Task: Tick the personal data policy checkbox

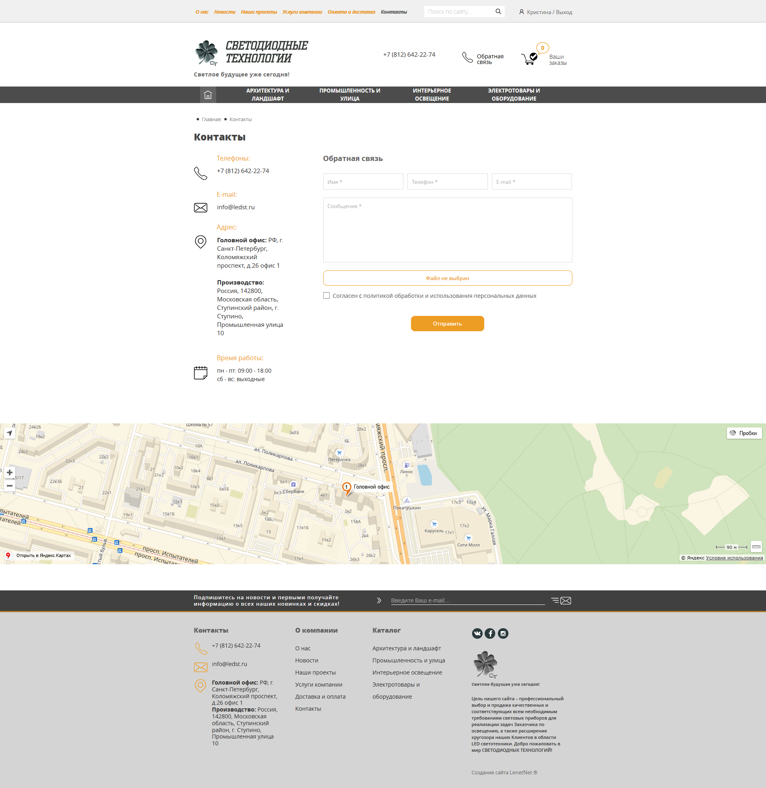Action: (326, 295)
